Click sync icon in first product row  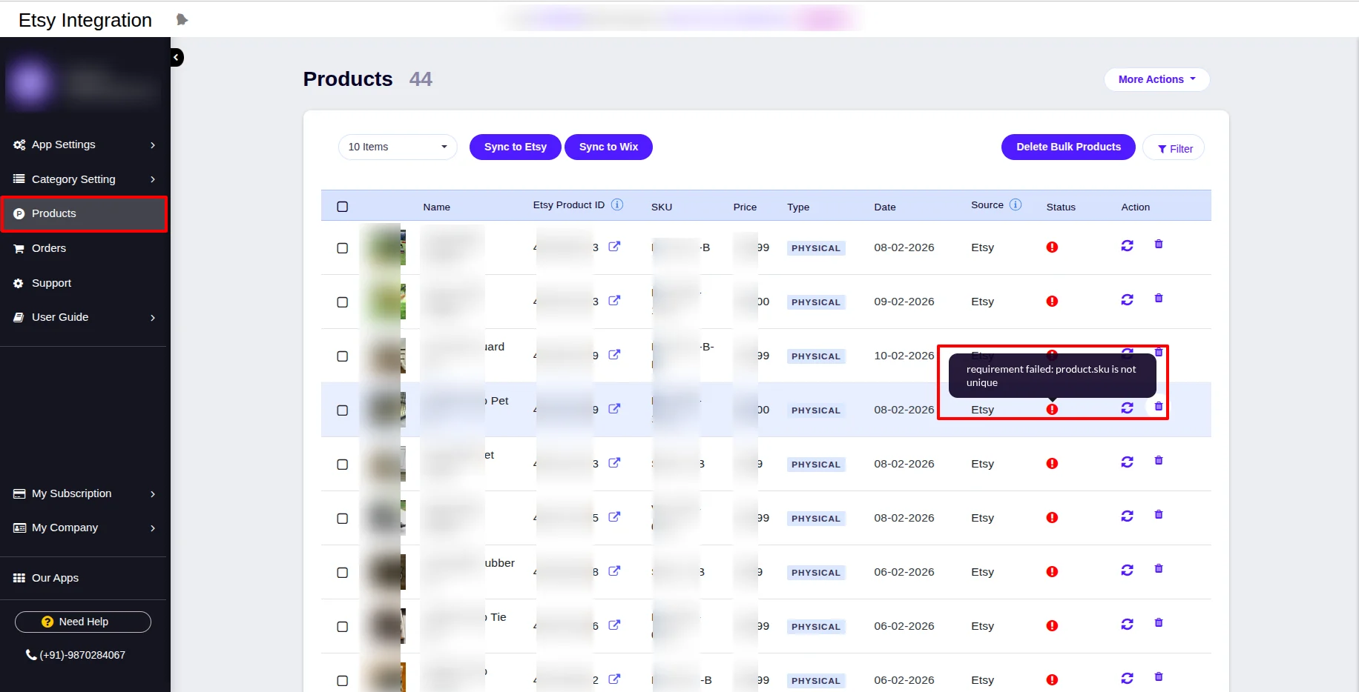click(x=1127, y=246)
